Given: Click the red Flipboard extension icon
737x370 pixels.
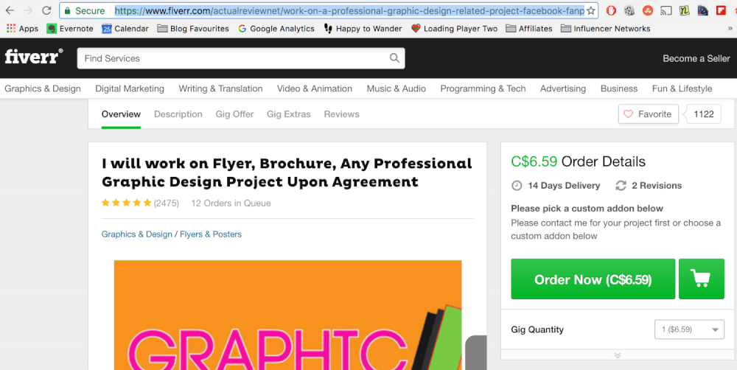Looking at the screenshot, I should 721,10.
